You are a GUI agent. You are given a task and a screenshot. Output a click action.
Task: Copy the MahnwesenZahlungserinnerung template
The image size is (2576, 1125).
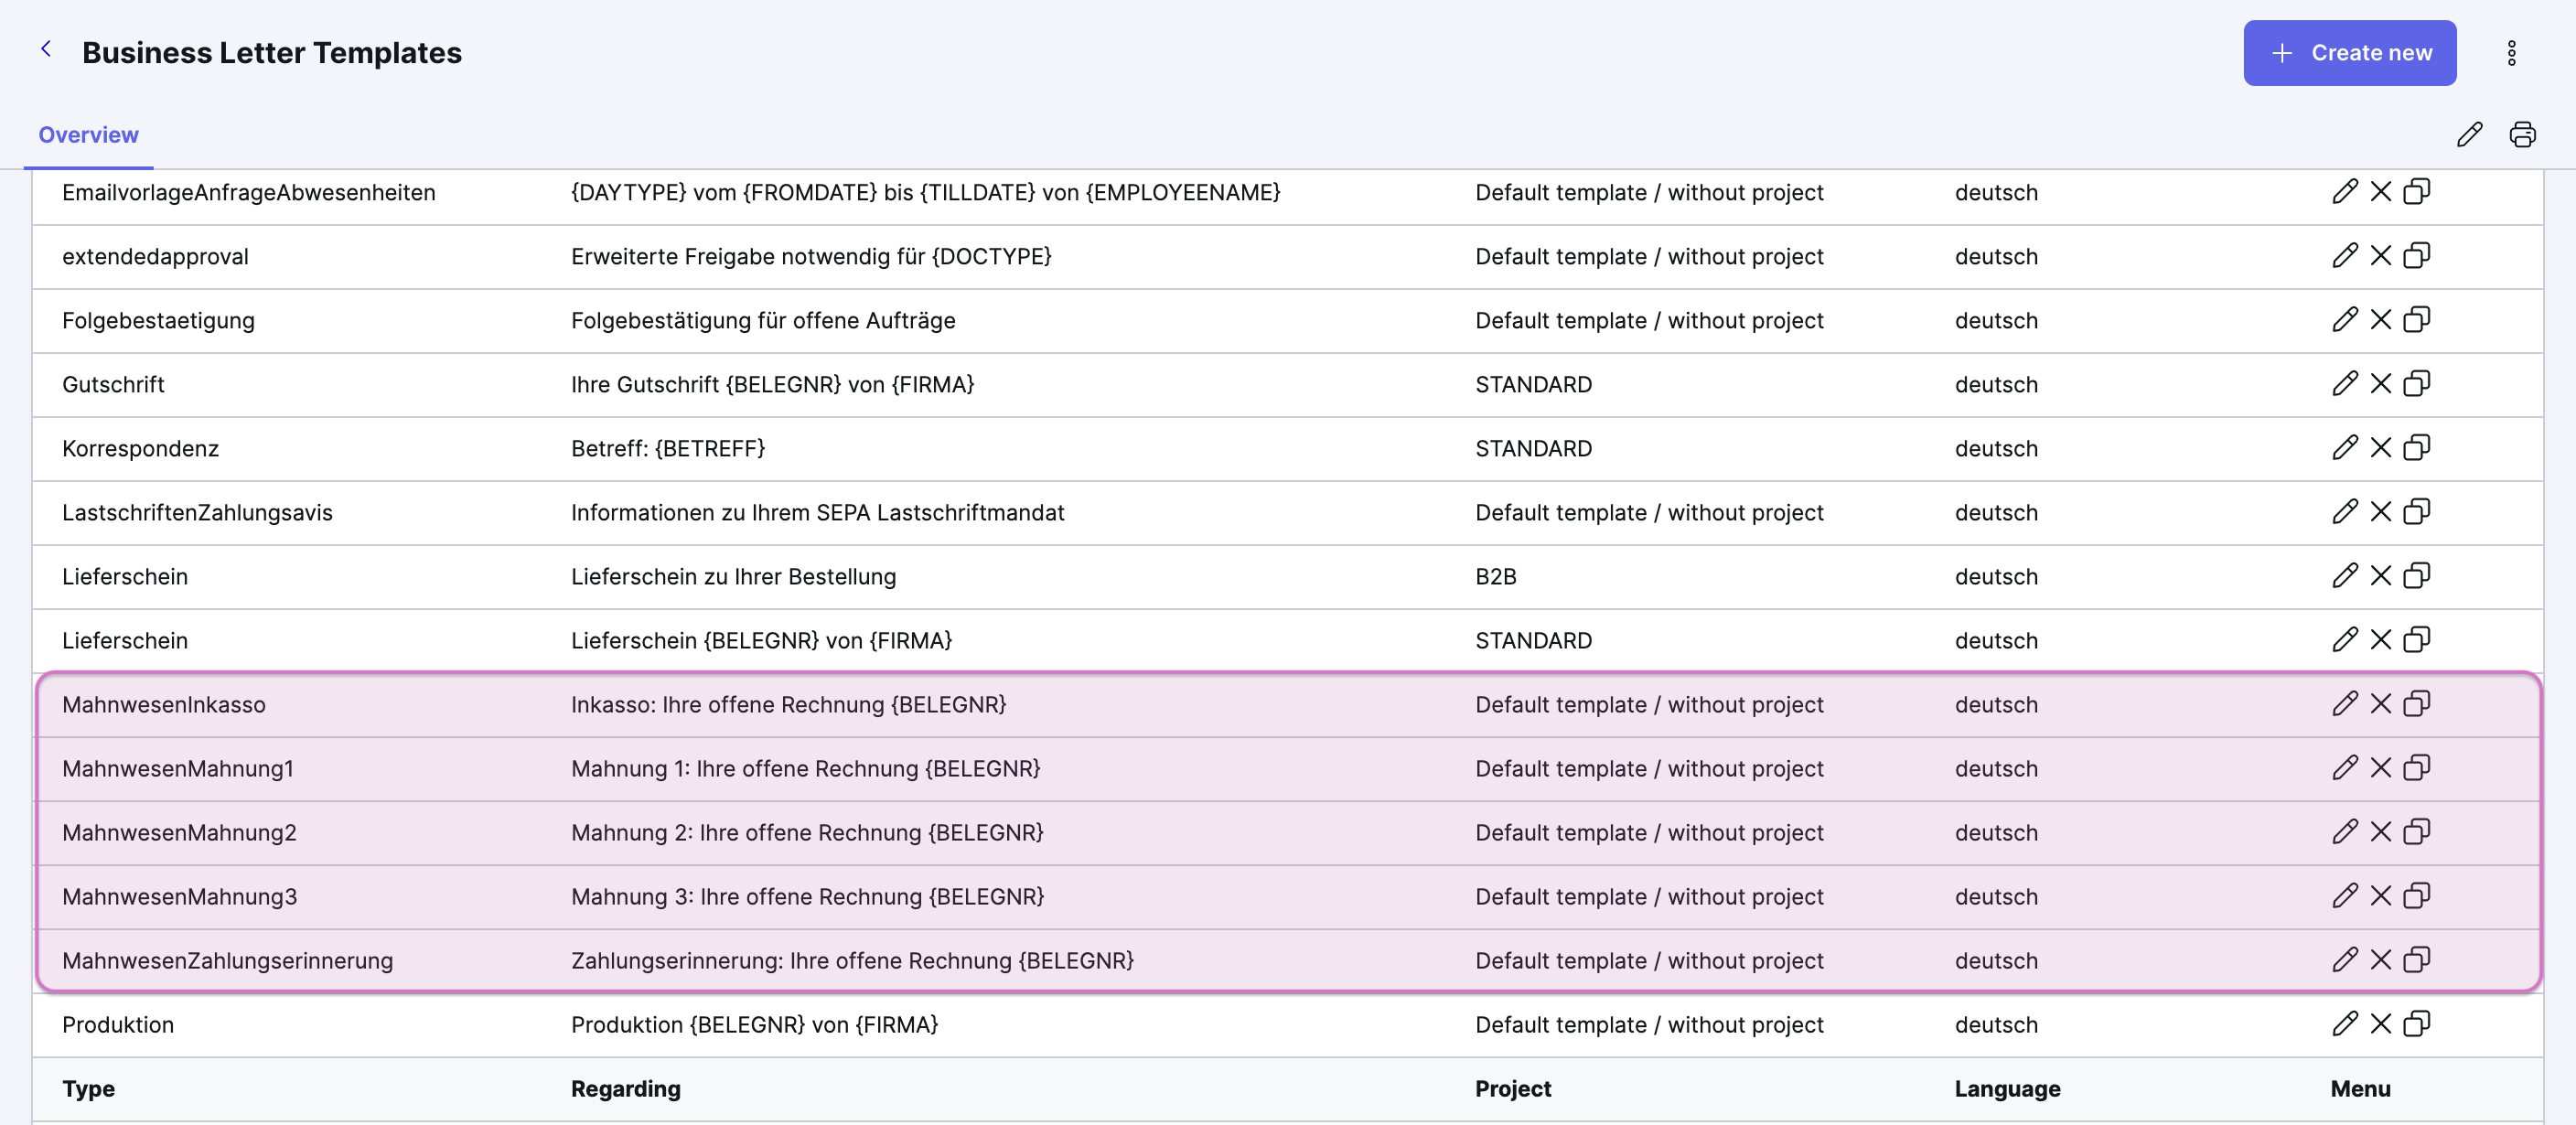(2417, 960)
